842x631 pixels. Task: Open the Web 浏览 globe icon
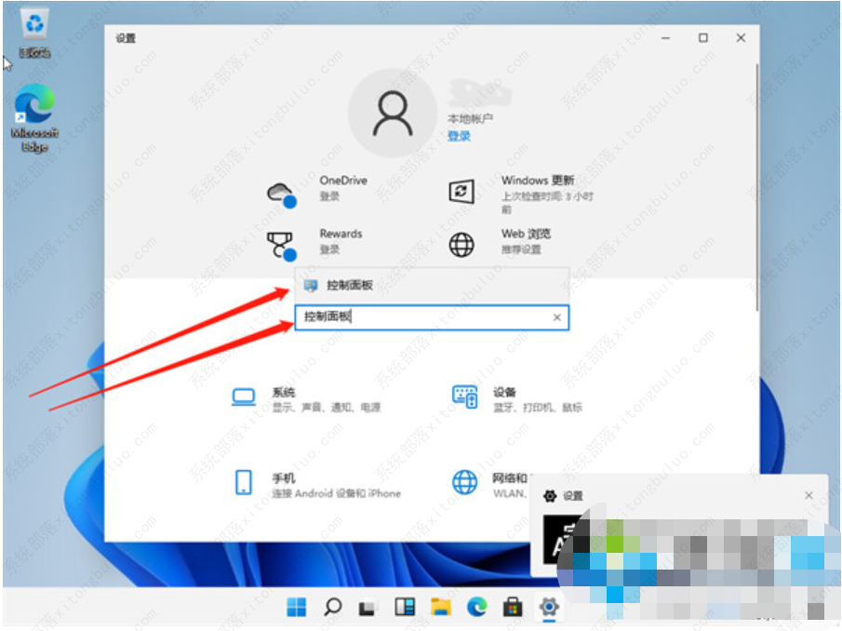pos(461,245)
